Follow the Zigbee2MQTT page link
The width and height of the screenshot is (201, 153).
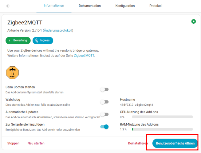click(x=84, y=56)
